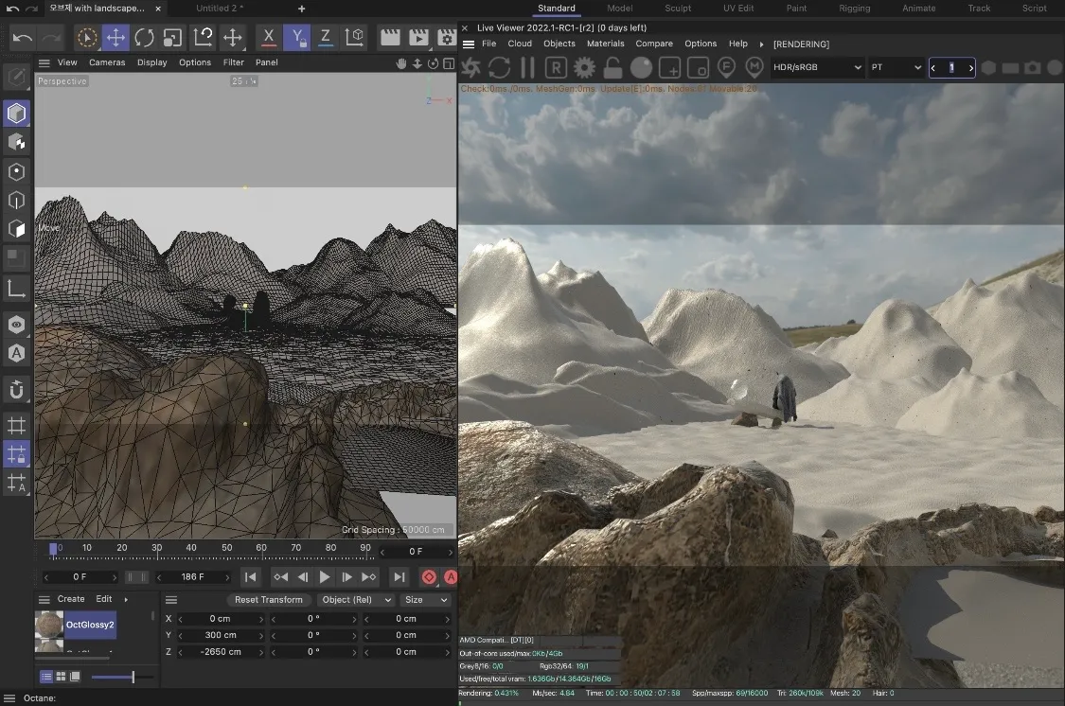The image size is (1065, 706).
Task: Pause the Live Viewer render
Action: click(x=527, y=68)
